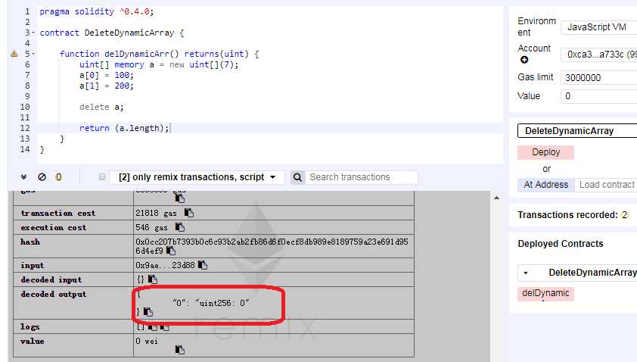Toggle the listen on network checkbox

102,176
